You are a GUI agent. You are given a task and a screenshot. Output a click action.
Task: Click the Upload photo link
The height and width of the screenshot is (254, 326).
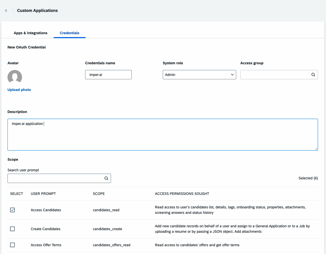point(19,90)
